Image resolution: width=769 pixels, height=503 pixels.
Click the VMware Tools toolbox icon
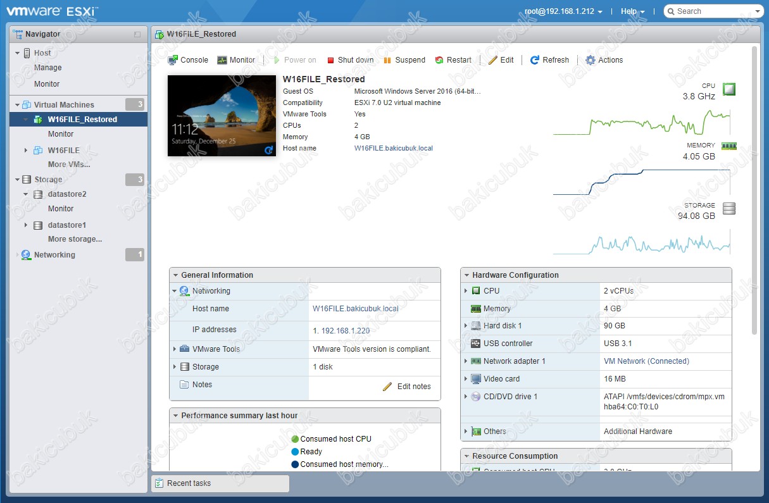tap(184, 349)
